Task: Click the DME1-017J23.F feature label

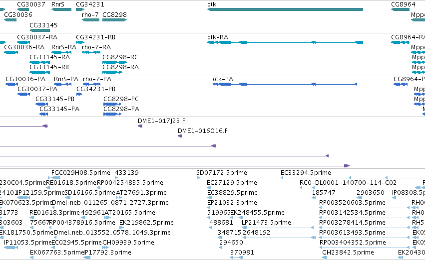Action: coord(161,121)
